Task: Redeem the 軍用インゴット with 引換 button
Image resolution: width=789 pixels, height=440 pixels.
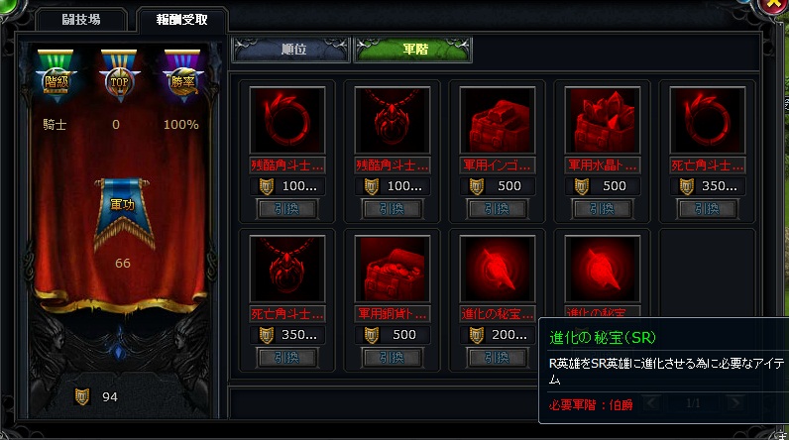Action: pyautogui.click(x=498, y=209)
